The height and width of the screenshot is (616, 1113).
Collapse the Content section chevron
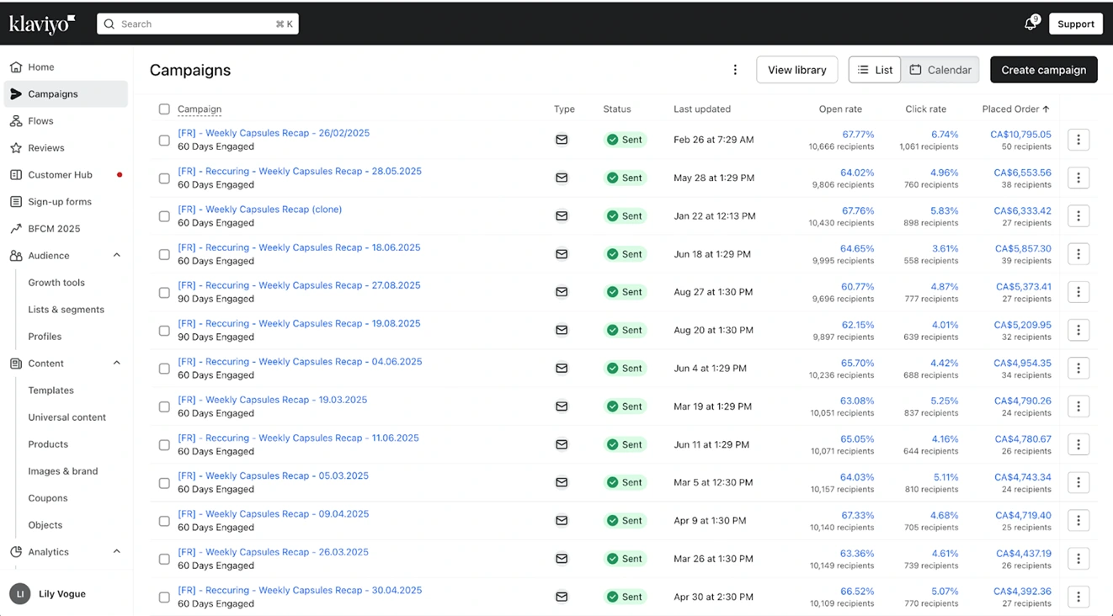click(x=117, y=364)
